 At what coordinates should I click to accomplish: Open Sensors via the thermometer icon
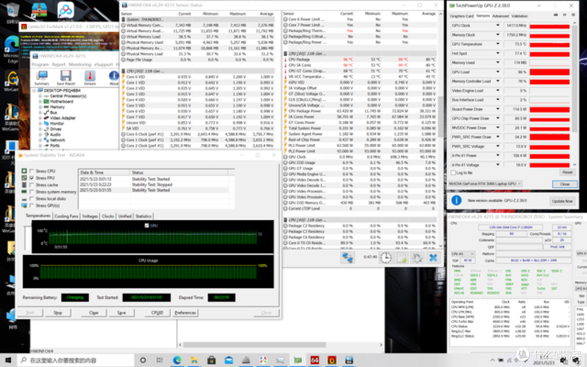pyautogui.click(x=90, y=76)
